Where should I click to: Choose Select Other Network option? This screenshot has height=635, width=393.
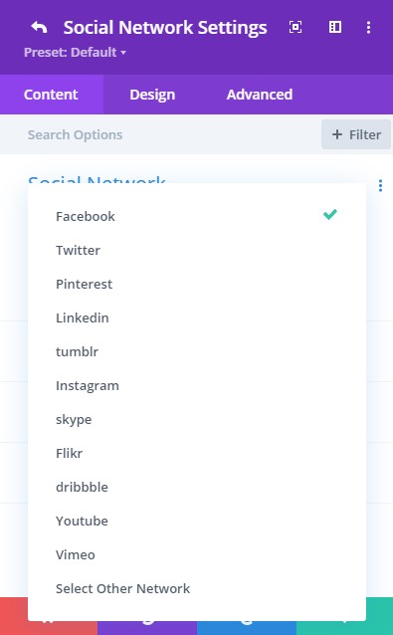tap(197, 588)
